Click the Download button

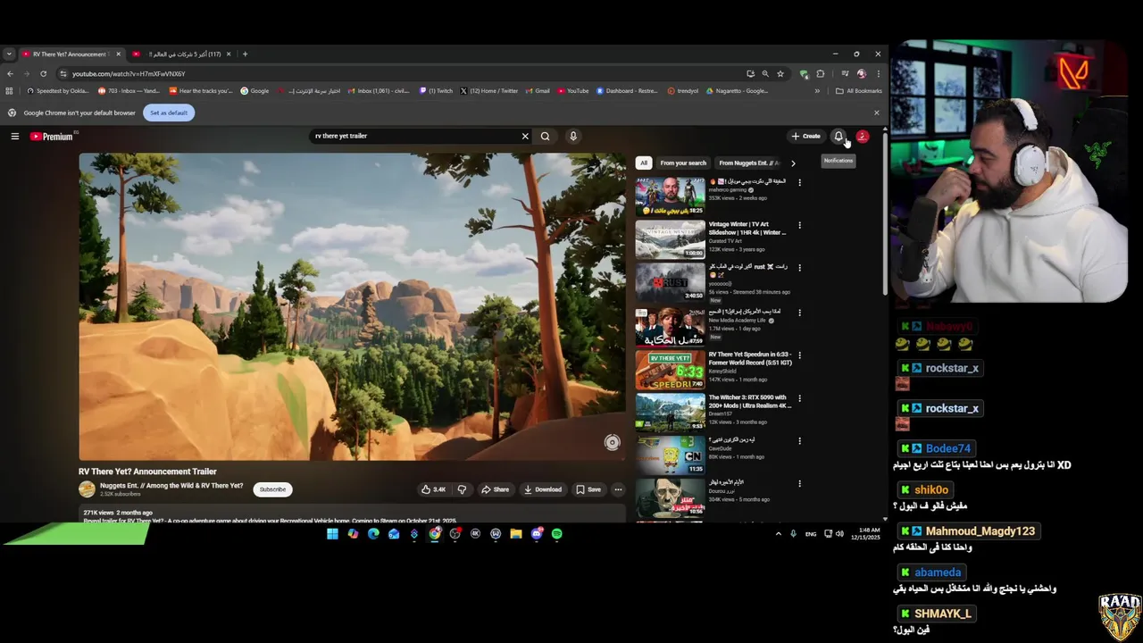543,489
